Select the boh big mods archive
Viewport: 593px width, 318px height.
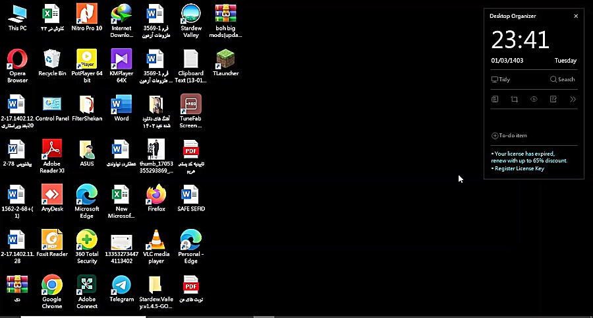[226, 21]
